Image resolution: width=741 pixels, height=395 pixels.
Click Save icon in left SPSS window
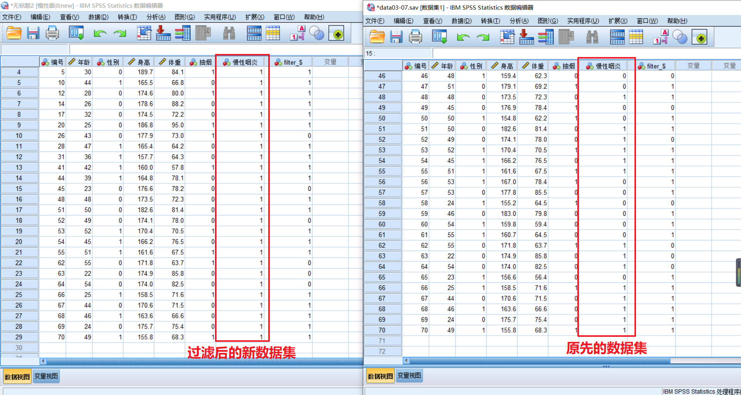tap(33, 34)
